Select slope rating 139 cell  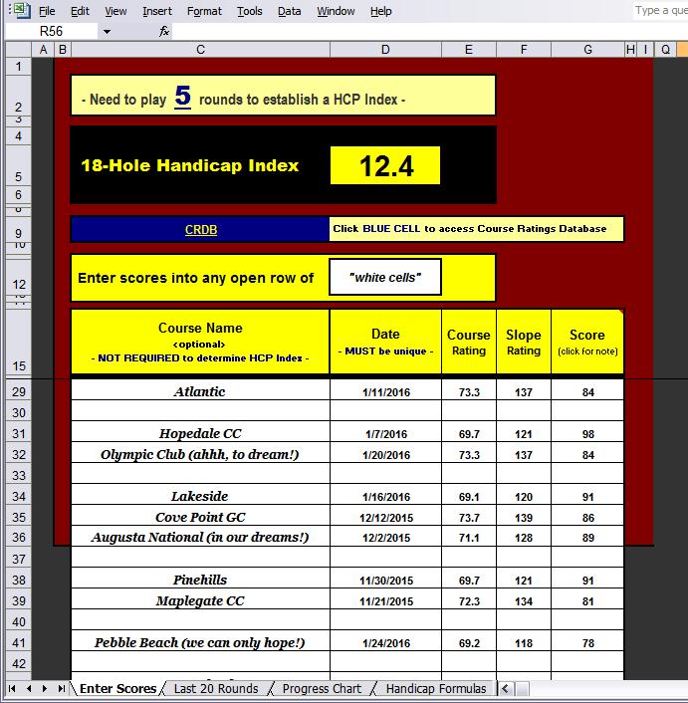pos(524,516)
